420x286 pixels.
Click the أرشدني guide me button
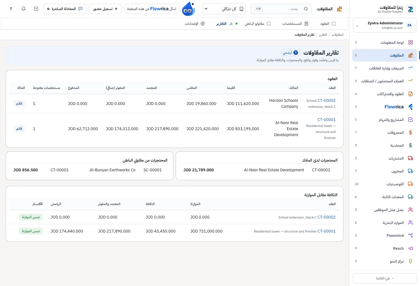(291, 53)
